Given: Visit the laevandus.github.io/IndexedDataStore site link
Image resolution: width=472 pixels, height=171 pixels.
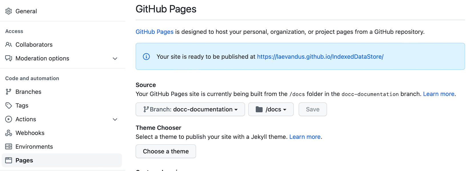Looking at the screenshot, I should (320, 56).
